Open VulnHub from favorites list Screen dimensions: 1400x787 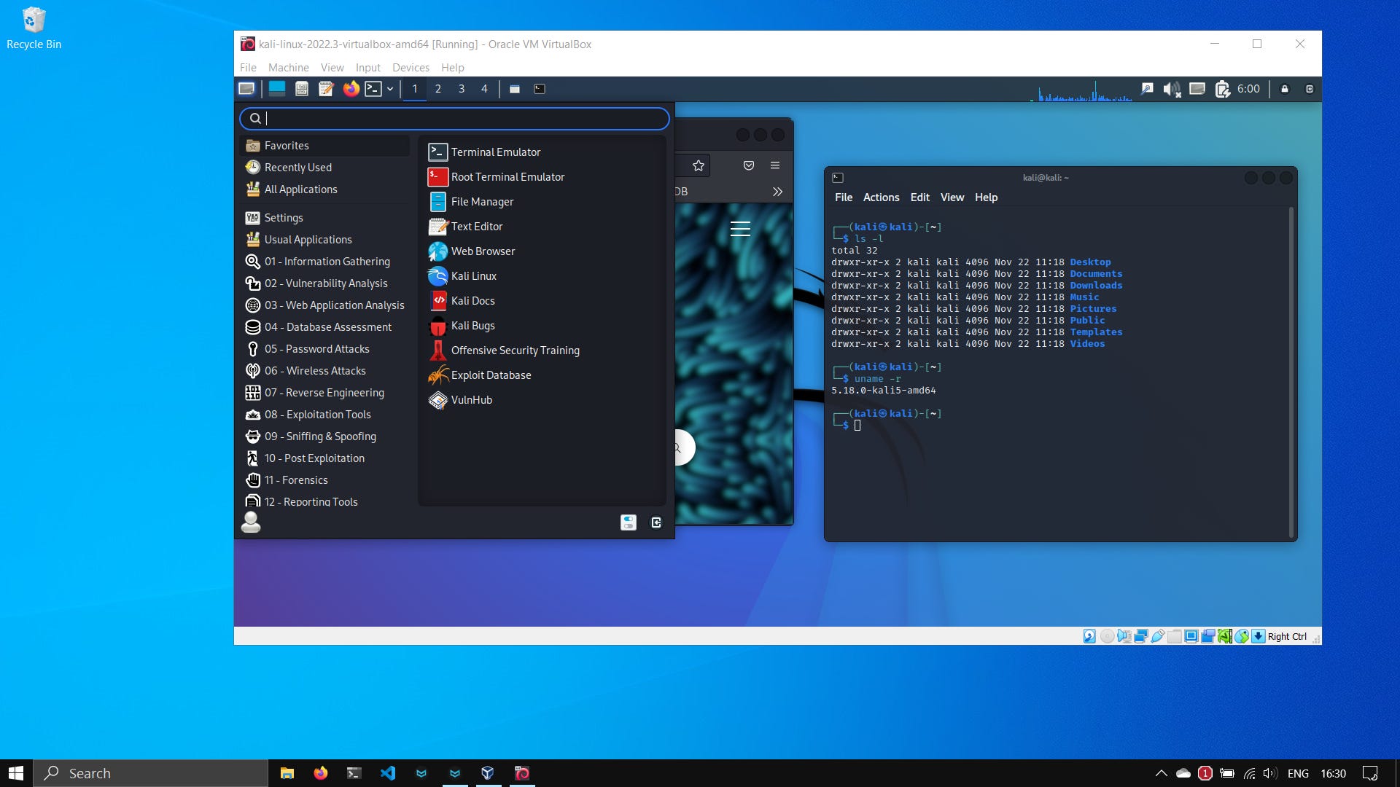pyautogui.click(x=471, y=400)
